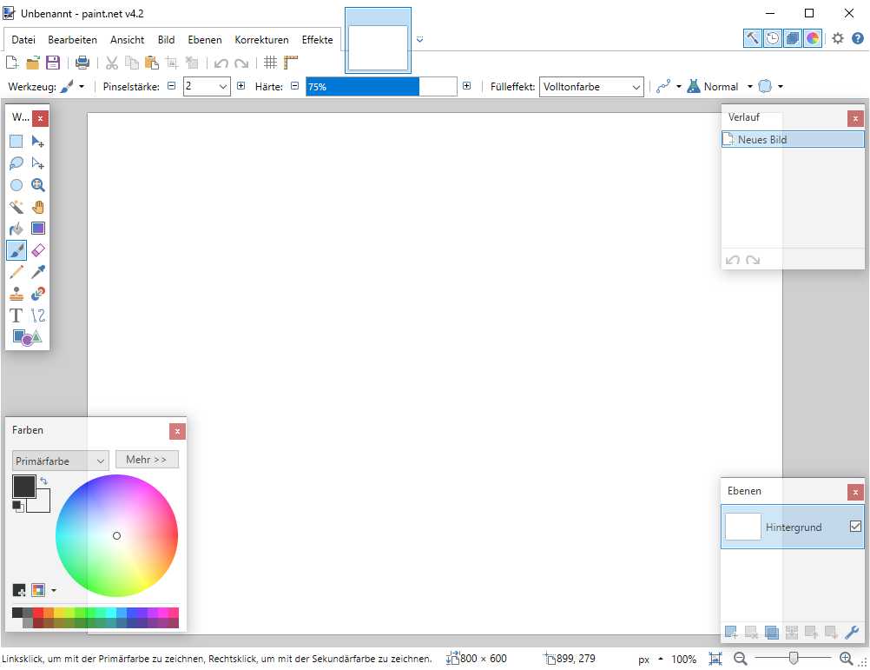This screenshot has width=870, height=670.
Task: Select the Rectangle Select tool
Action: [x=16, y=142]
